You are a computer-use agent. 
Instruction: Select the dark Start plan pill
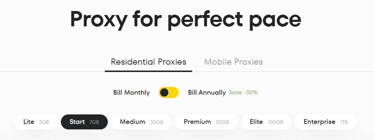84,122
